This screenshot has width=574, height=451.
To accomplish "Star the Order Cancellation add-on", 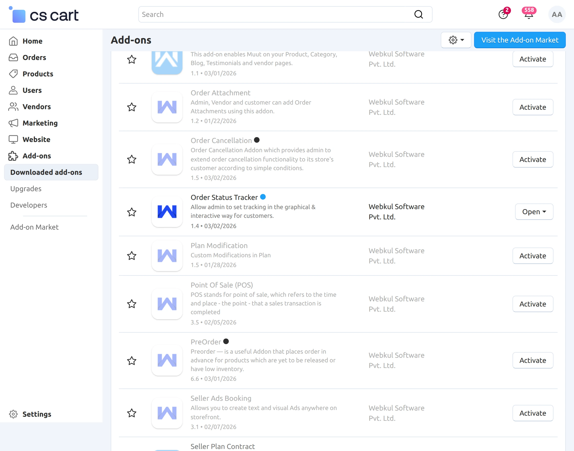I will pyautogui.click(x=131, y=159).
